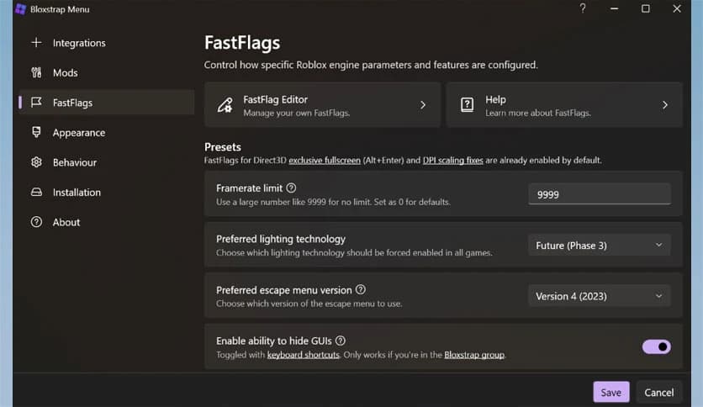703x407 pixels.
Task: Click the Appearance paintbrush icon in the sidebar
Action: click(36, 133)
